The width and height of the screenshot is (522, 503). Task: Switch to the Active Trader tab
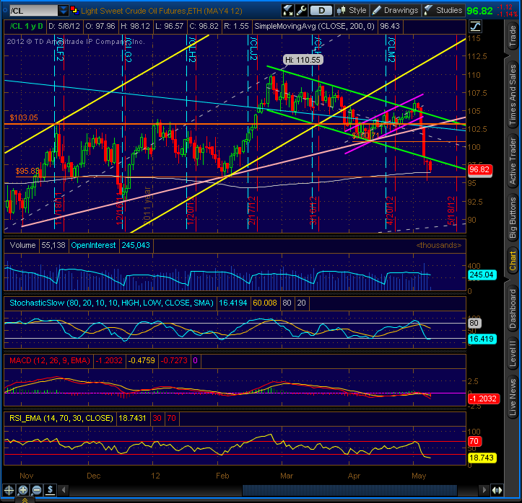(x=513, y=161)
